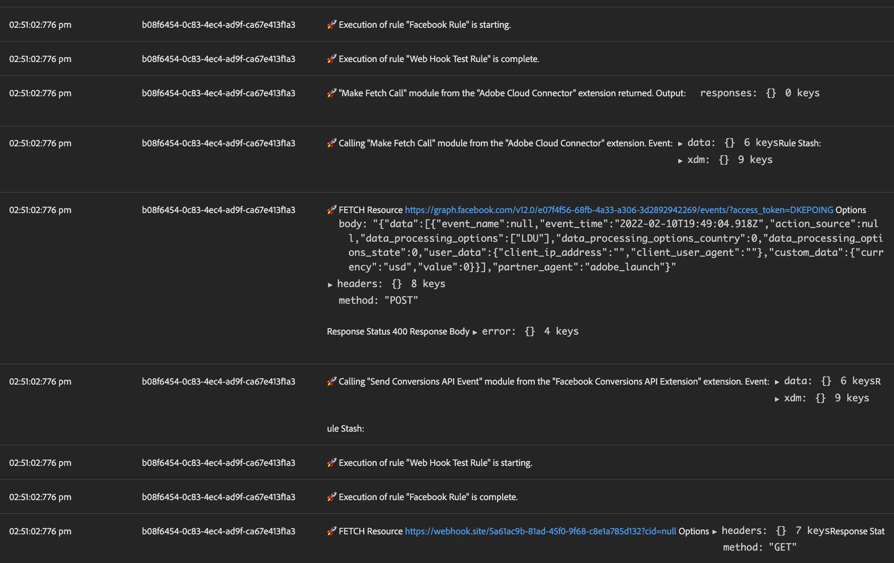The height and width of the screenshot is (563, 894).
Task: Expand the data object in Make Fetch Call row
Action: 680,144
